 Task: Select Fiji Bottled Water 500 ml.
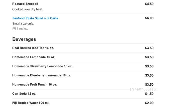coord(31,103)
